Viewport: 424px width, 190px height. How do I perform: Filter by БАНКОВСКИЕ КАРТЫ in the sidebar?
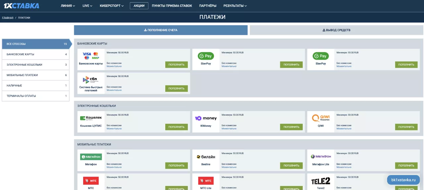[x=35, y=54]
